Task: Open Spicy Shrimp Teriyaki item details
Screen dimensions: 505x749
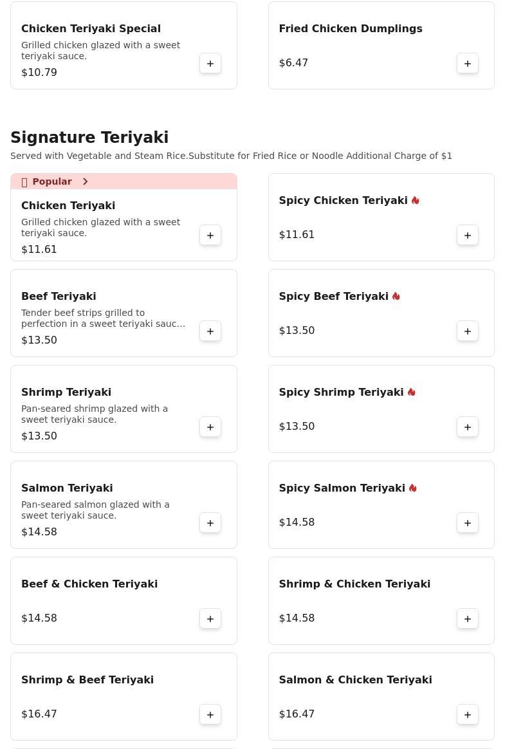Action: pyautogui.click(x=341, y=392)
